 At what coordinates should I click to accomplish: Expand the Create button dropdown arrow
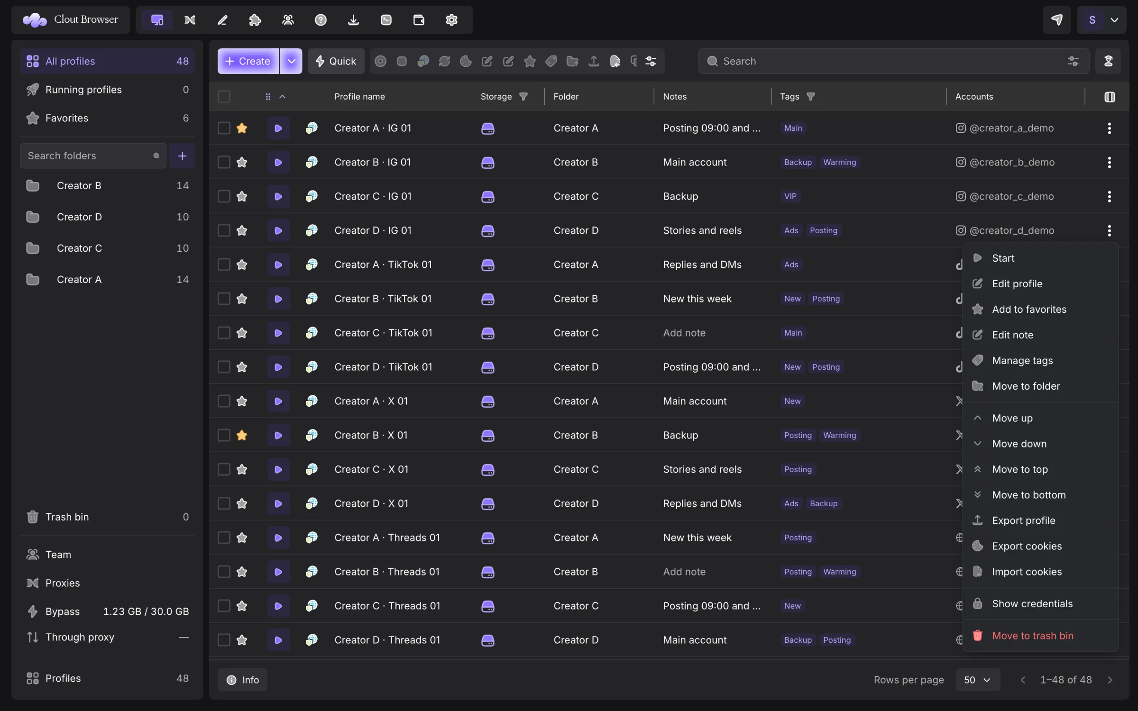pos(291,61)
